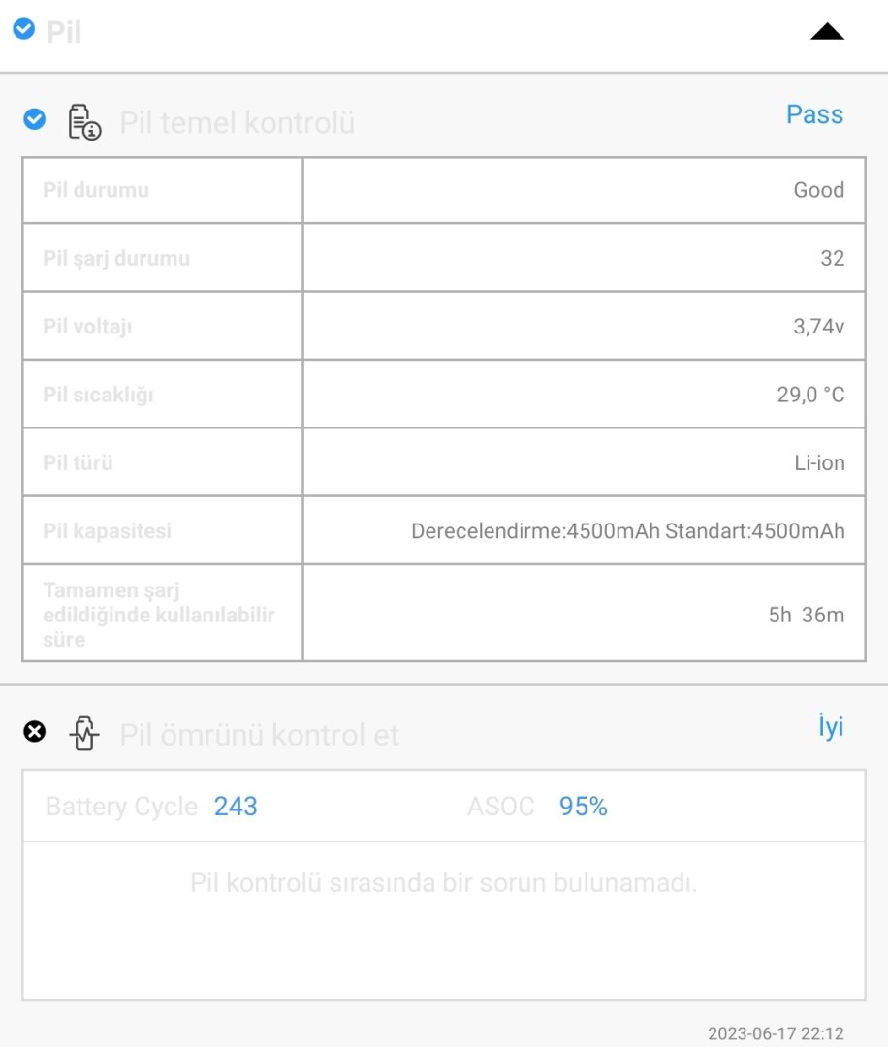888x1047 pixels.
Task: Open the Pil ömrünü kontrol et heading
Action: [x=259, y=735]
